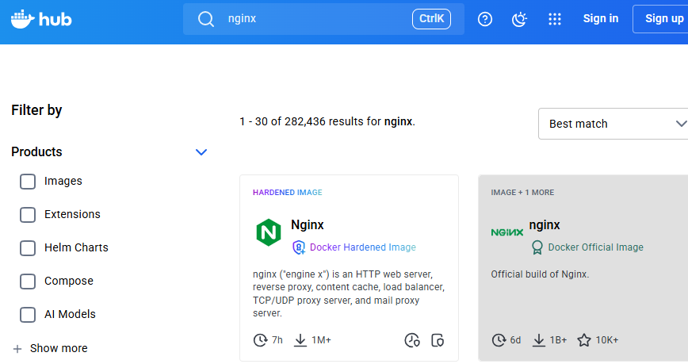Click the Sign in link
This screenshot has height=364, width=688.
(601, 18)
